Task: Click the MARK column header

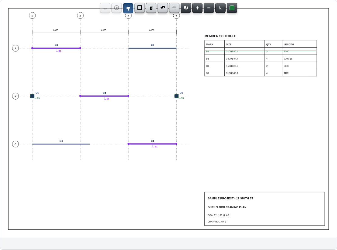Action: [209, 44]
